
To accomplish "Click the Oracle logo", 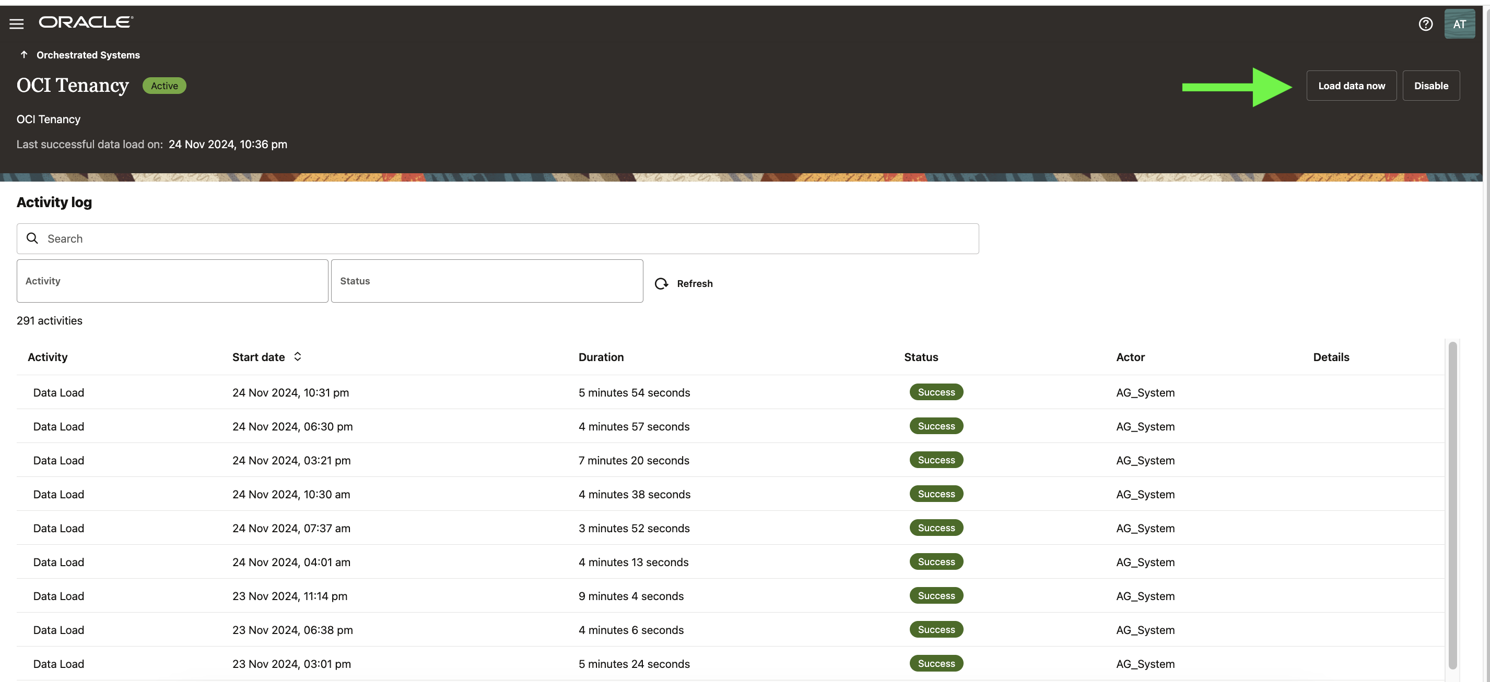I will click(86, 22).
